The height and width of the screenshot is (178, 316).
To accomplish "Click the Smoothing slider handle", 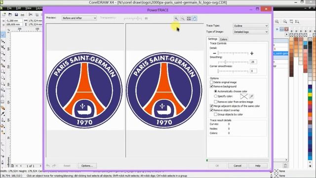I will pos(226,62).
